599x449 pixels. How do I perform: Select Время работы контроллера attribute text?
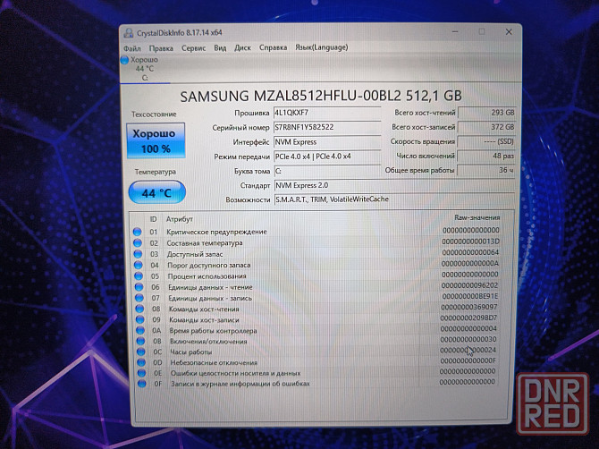click(x=213, y=331)
